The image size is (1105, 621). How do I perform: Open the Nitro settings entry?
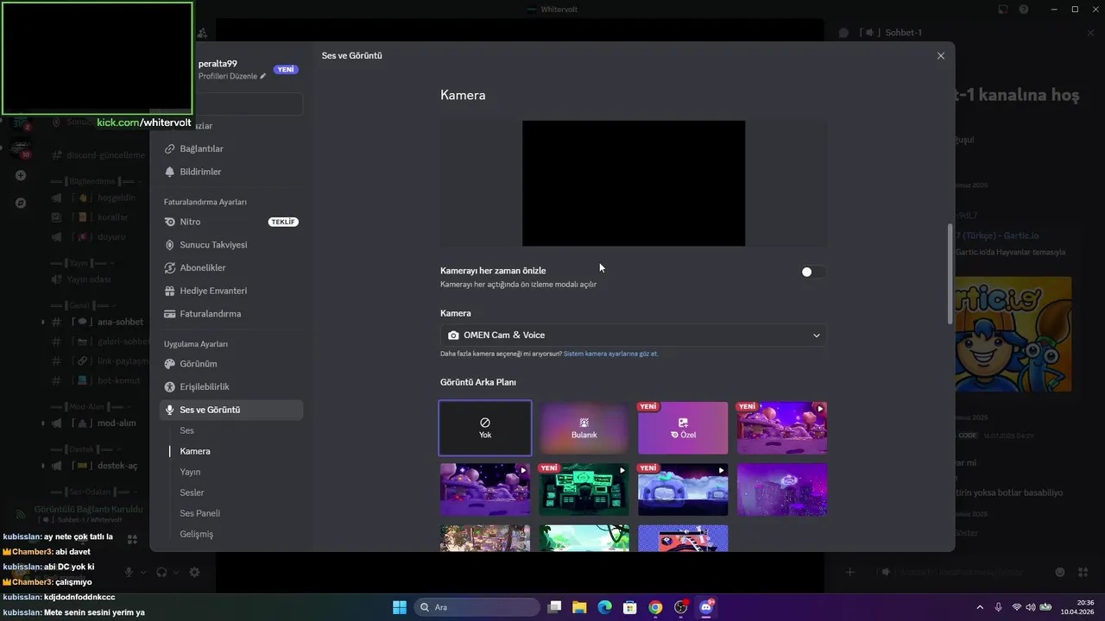pyautogui.click(x=230, y=222)
